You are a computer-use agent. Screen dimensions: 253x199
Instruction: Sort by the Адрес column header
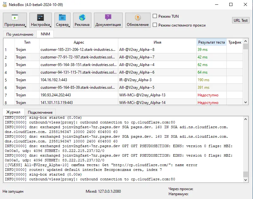click(79, 42)
